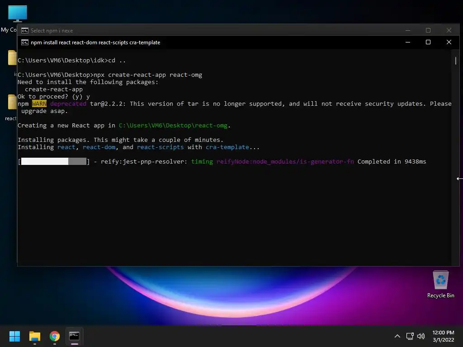Screen dimensions: 463x347
Task: Select the Command Prompt taskbar icon
Action: click(75, 336)
